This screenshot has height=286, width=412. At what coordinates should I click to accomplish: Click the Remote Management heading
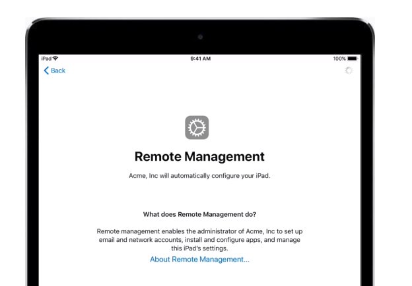[x=199, y=157]
